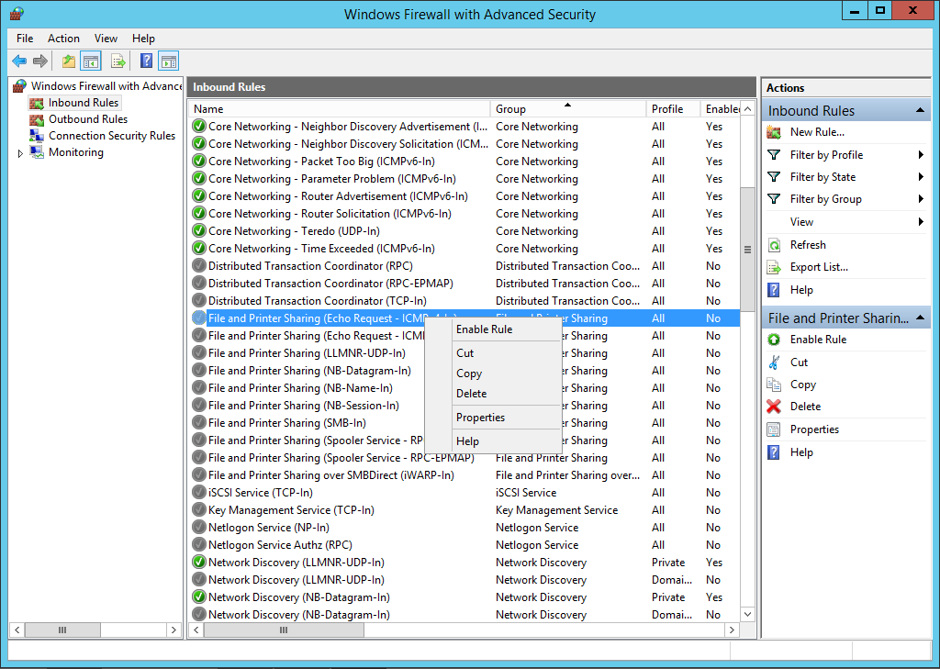The height and width of the screenshot is (669, 940).
Task: Click the Filter by State funnel icon
Action: click(x=774, y=177)
